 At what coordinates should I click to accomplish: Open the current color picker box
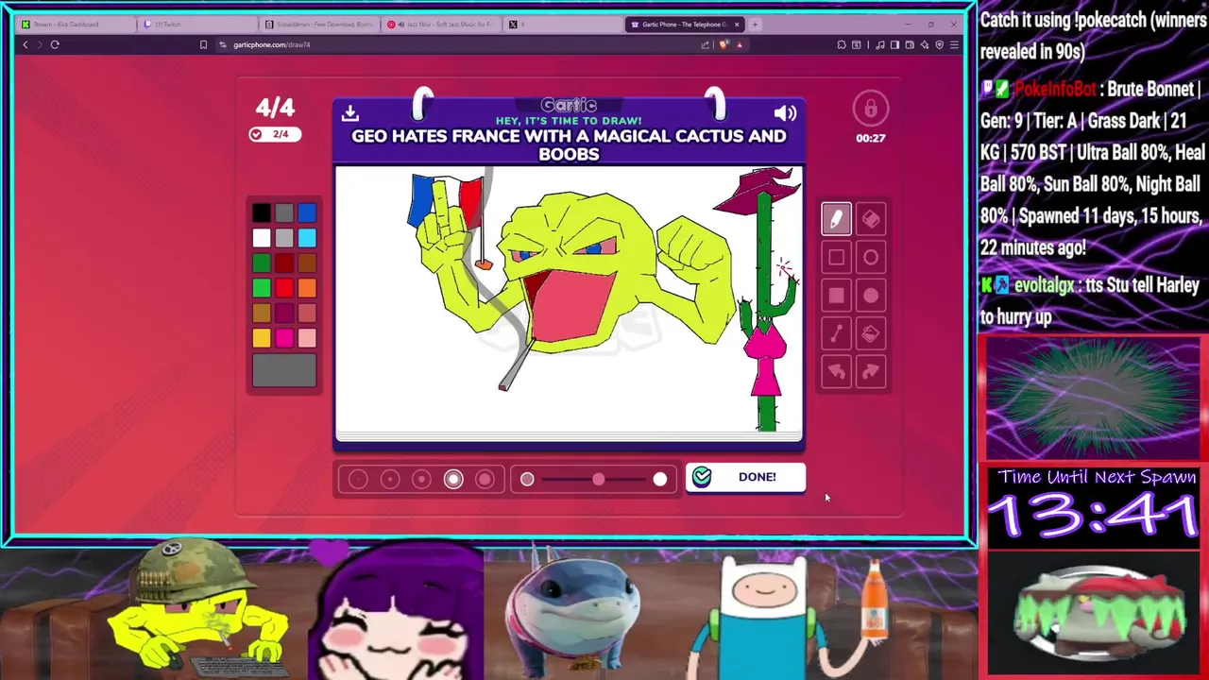(284, 371)
